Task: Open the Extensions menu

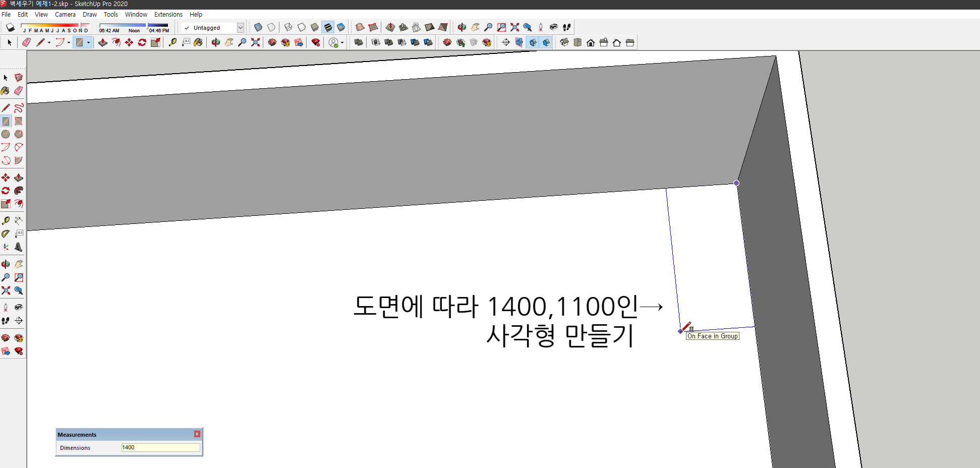Action: [168, 14]
